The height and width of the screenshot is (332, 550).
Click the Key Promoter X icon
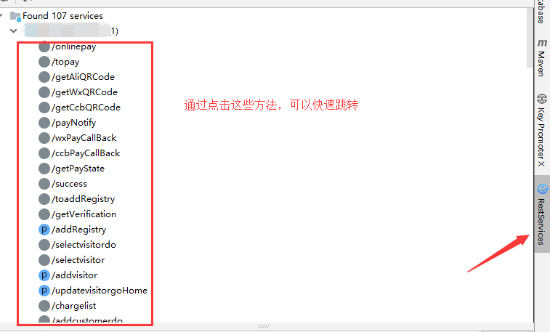click(x=542, y=99)
